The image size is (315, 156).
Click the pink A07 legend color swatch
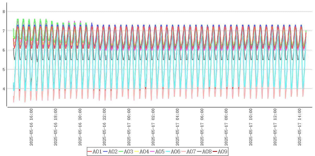(x=184, y=152)
